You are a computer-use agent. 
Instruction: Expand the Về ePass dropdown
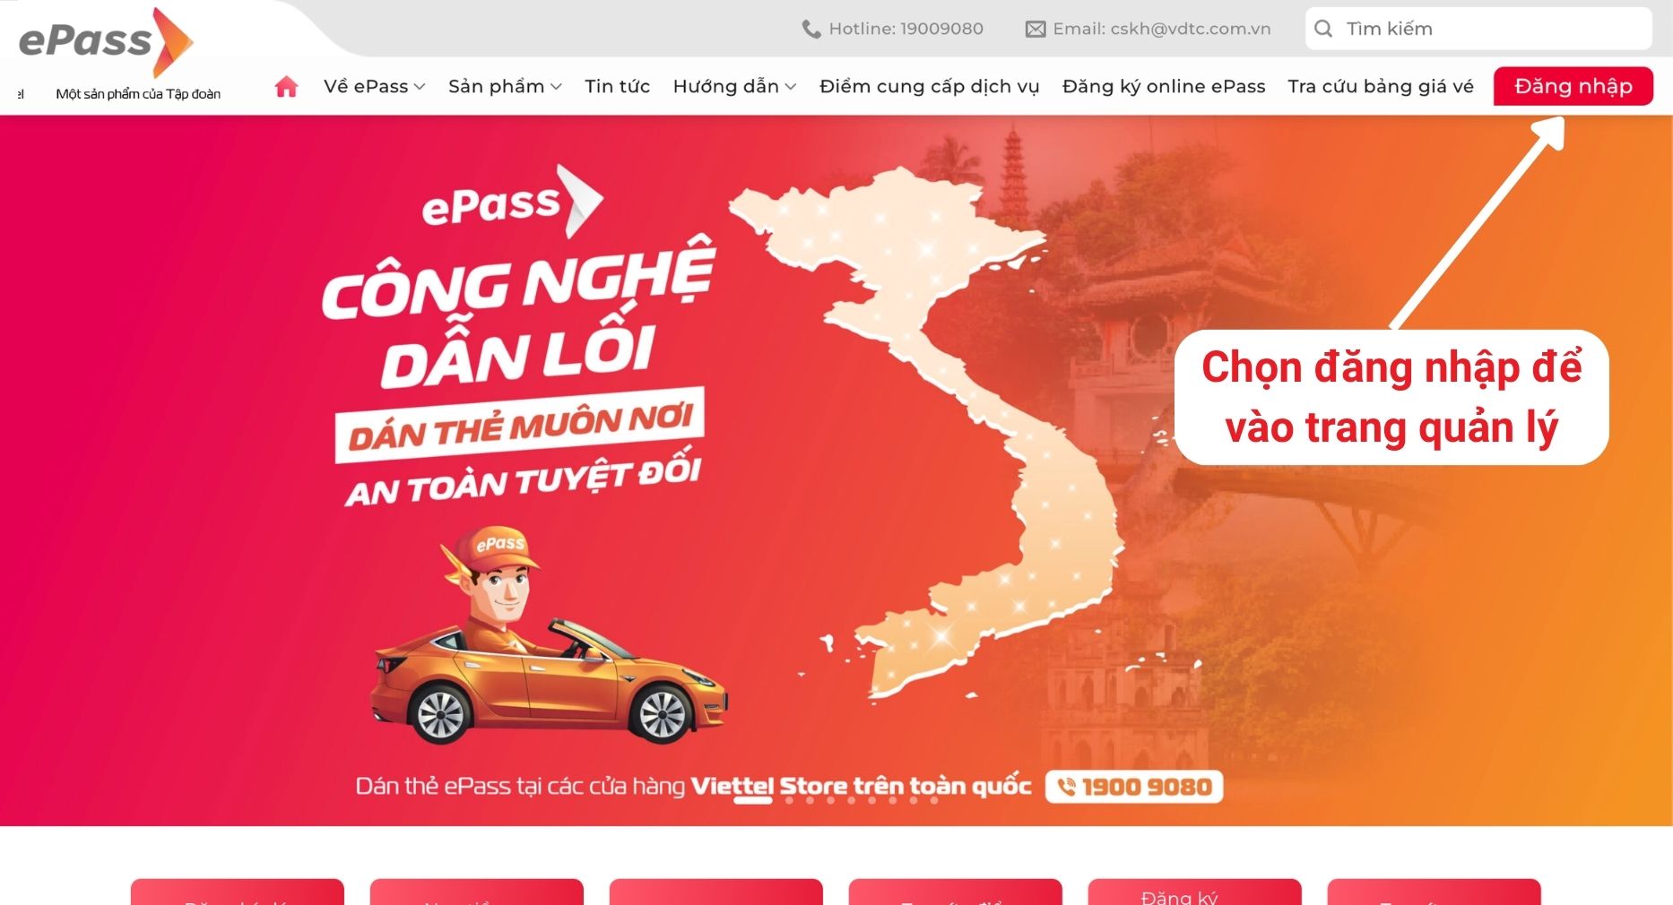(x=374, y=86)
